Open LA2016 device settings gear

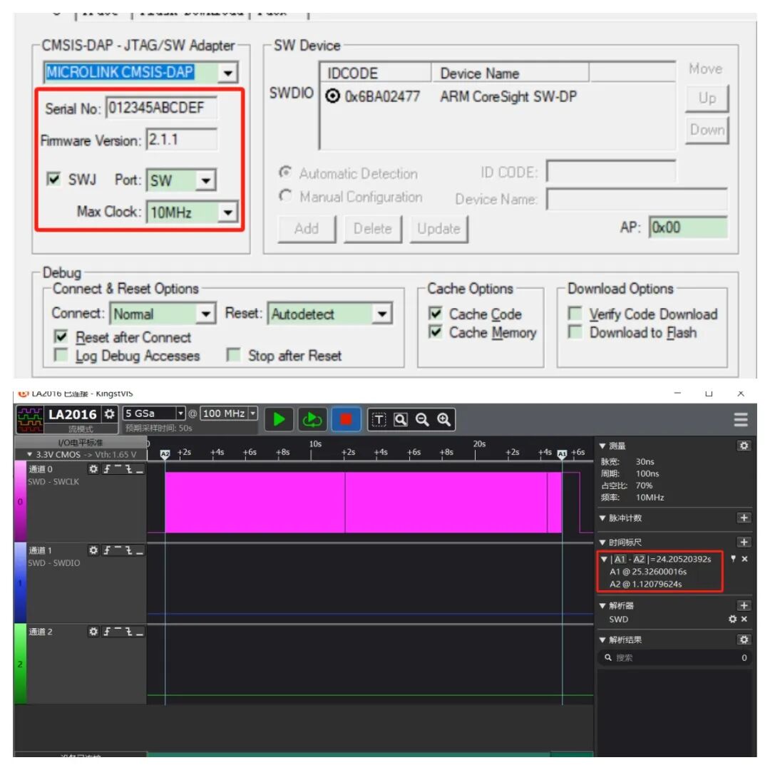(110, 414)
